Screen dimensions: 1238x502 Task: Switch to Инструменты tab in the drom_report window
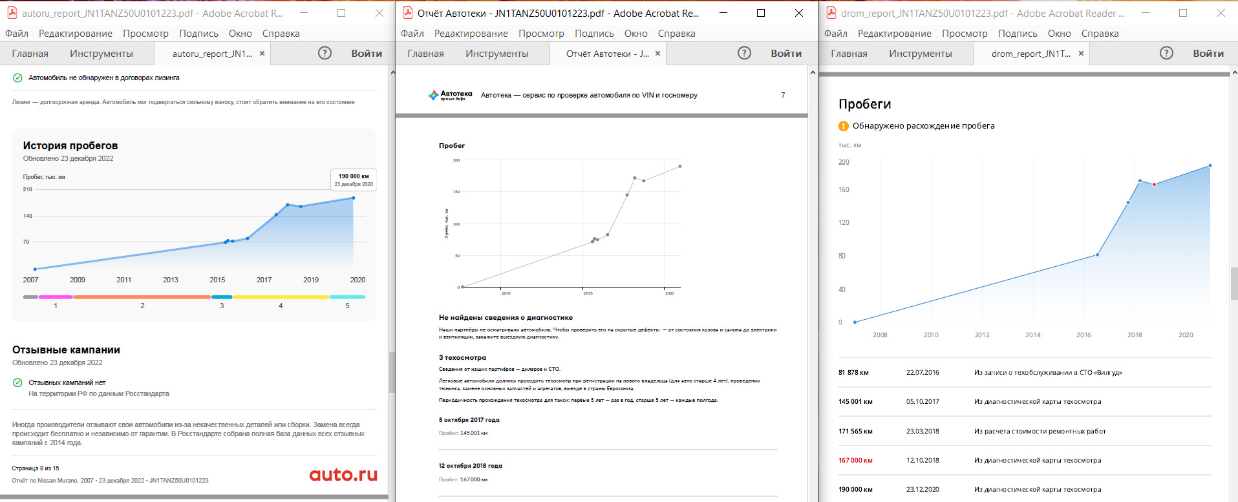[x=921, y=54]
